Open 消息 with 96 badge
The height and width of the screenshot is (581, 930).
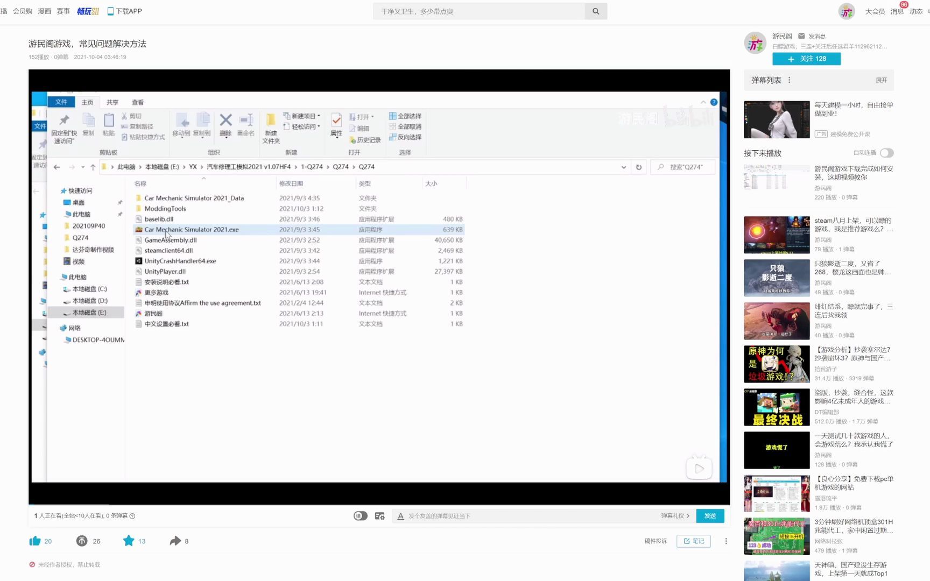pos(897,11)
